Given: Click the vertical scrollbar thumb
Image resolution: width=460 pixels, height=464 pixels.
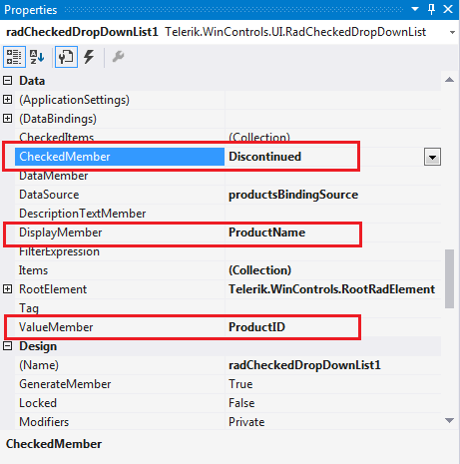Looking at the screenshot, I should pos(449,278).
